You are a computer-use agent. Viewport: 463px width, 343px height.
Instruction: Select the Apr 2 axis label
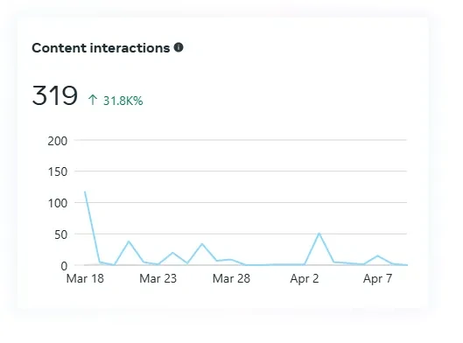point(305,278)
